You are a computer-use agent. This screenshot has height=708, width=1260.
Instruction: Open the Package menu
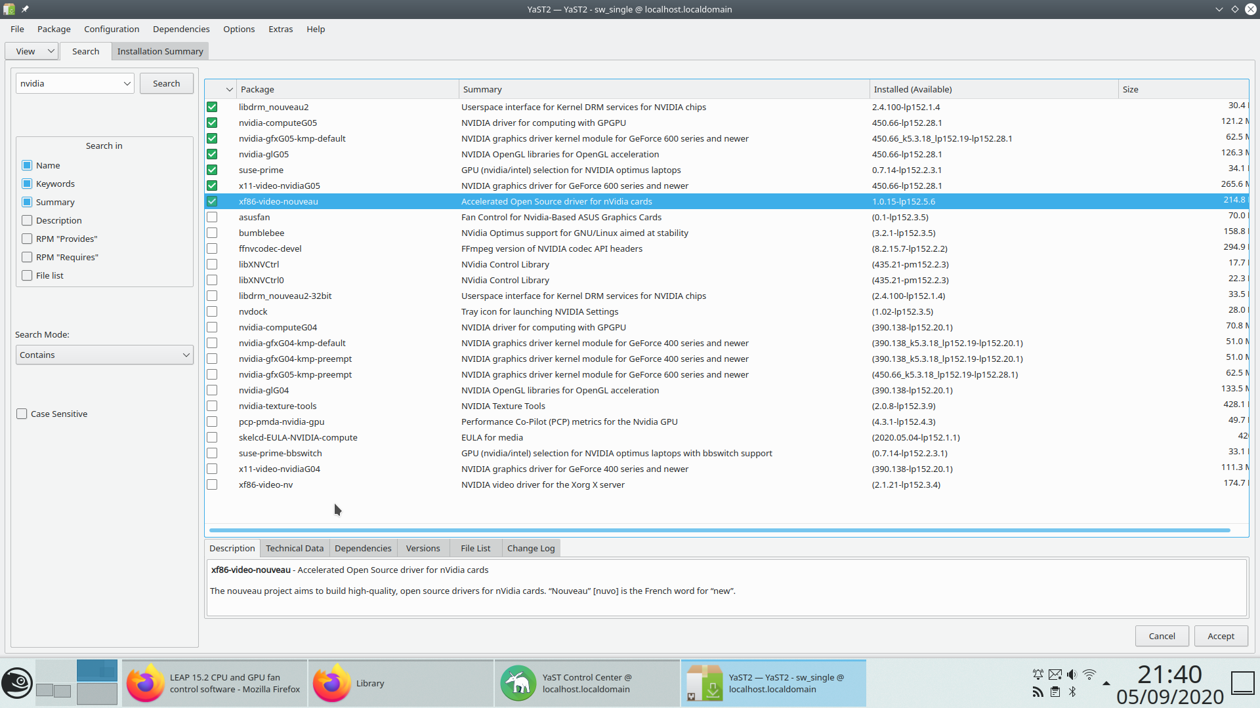tap(54, 29)
